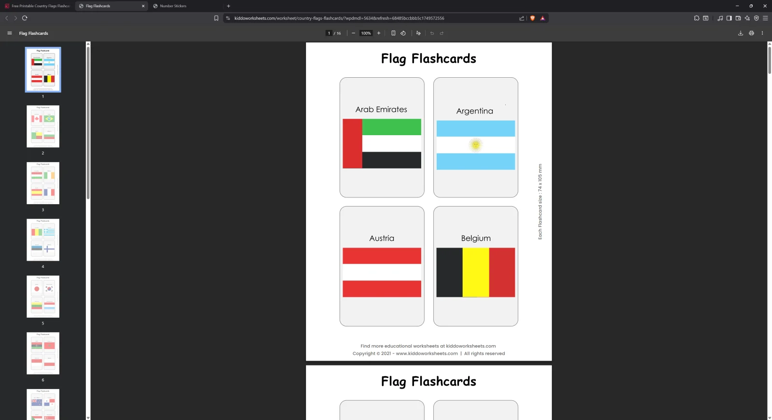Print the PDF document
This screenshot has height=420, width=772.
click(x=751, y=33)
